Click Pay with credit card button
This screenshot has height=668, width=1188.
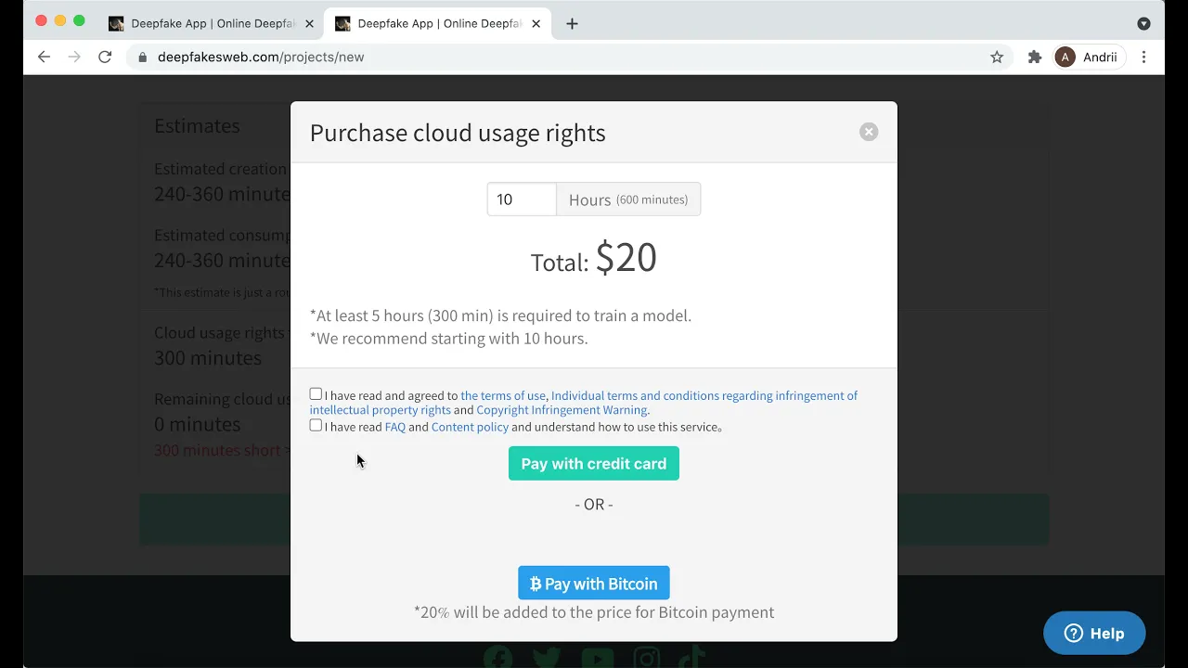coord(594,464)
